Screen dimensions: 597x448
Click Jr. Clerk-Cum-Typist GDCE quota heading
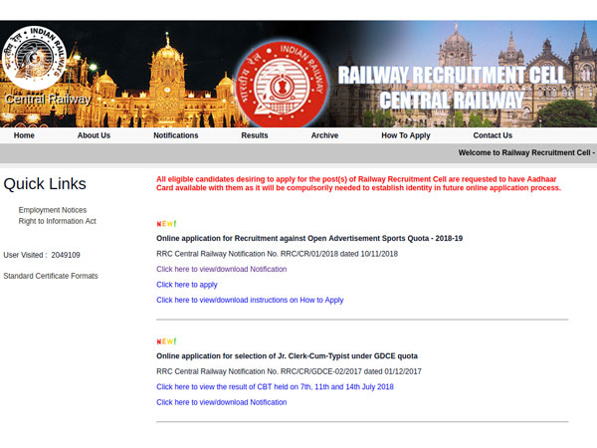tap(288, 355)
